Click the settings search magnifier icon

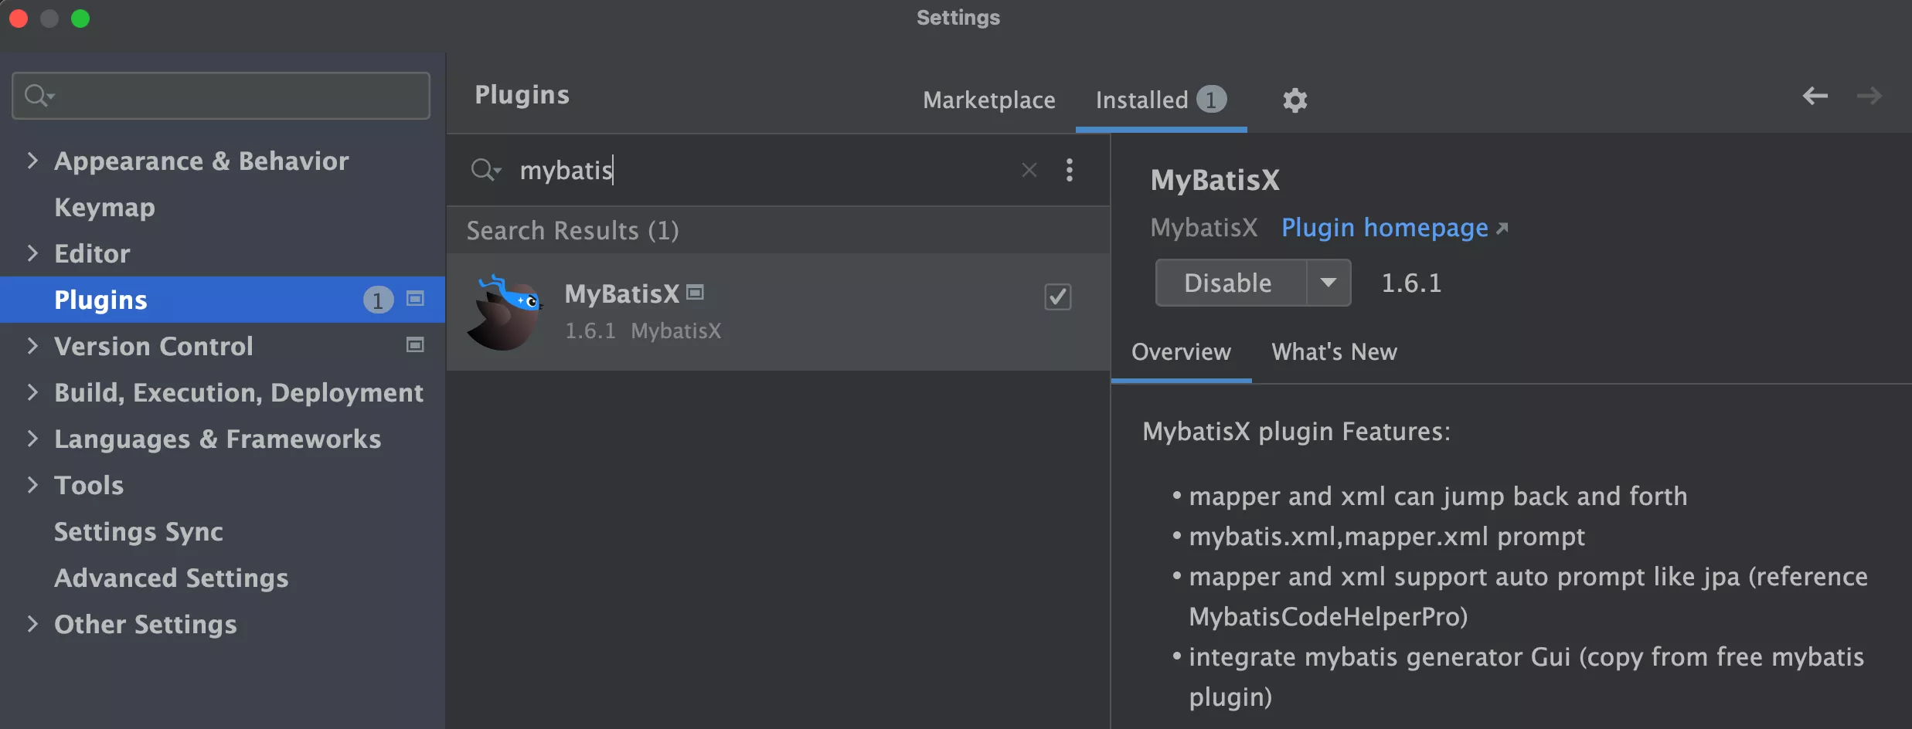coord(39,96)
